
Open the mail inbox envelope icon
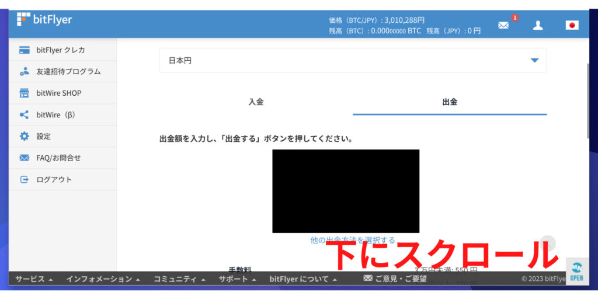[503, 26]
